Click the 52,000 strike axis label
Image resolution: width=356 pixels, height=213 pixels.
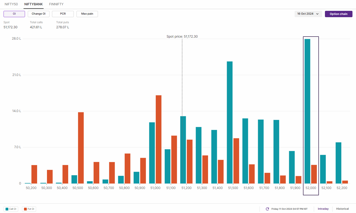coord(311,188)
